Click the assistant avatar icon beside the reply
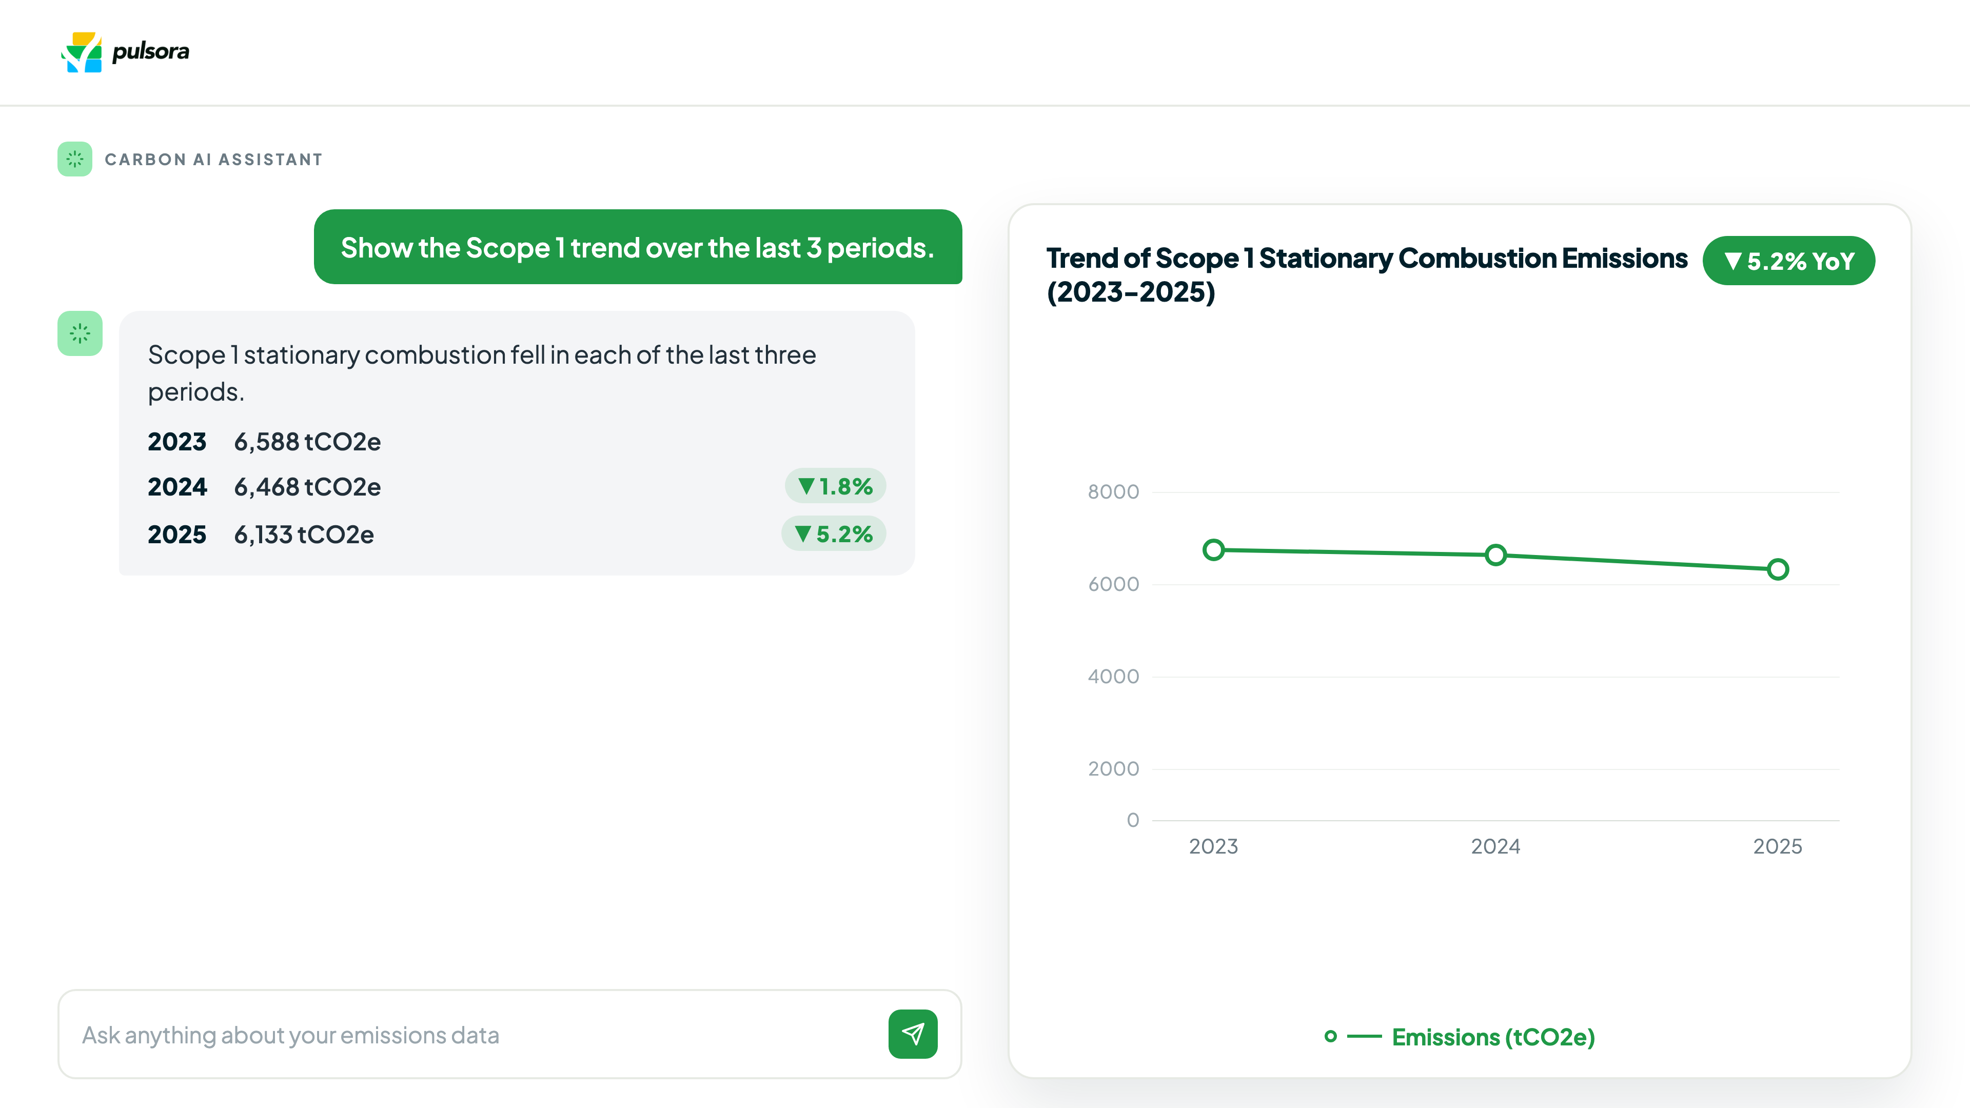 (x=81, y=333)
